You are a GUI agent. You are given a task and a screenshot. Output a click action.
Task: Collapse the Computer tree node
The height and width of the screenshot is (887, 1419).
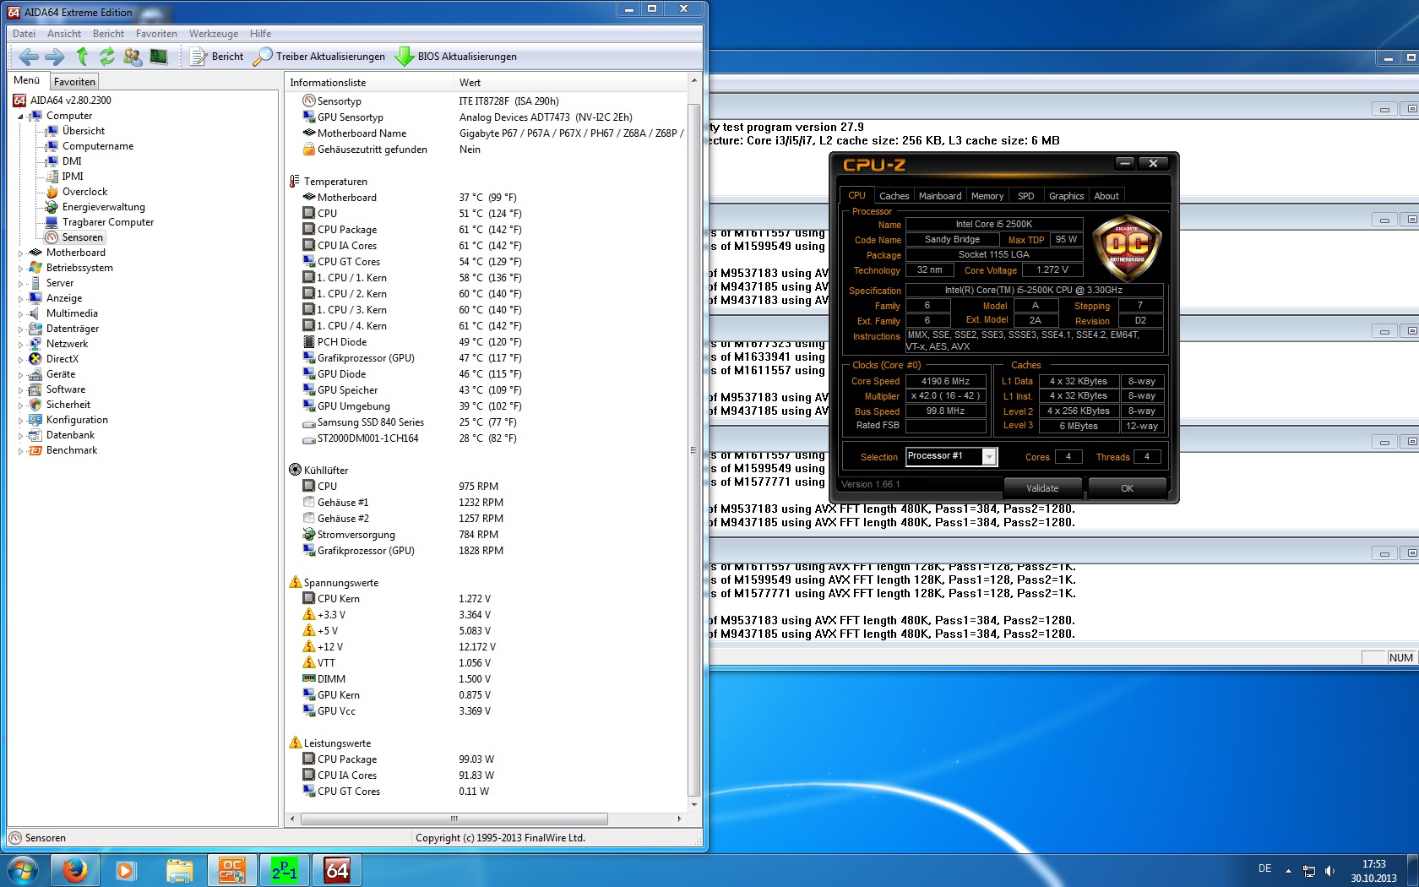[x=21, y=117]
